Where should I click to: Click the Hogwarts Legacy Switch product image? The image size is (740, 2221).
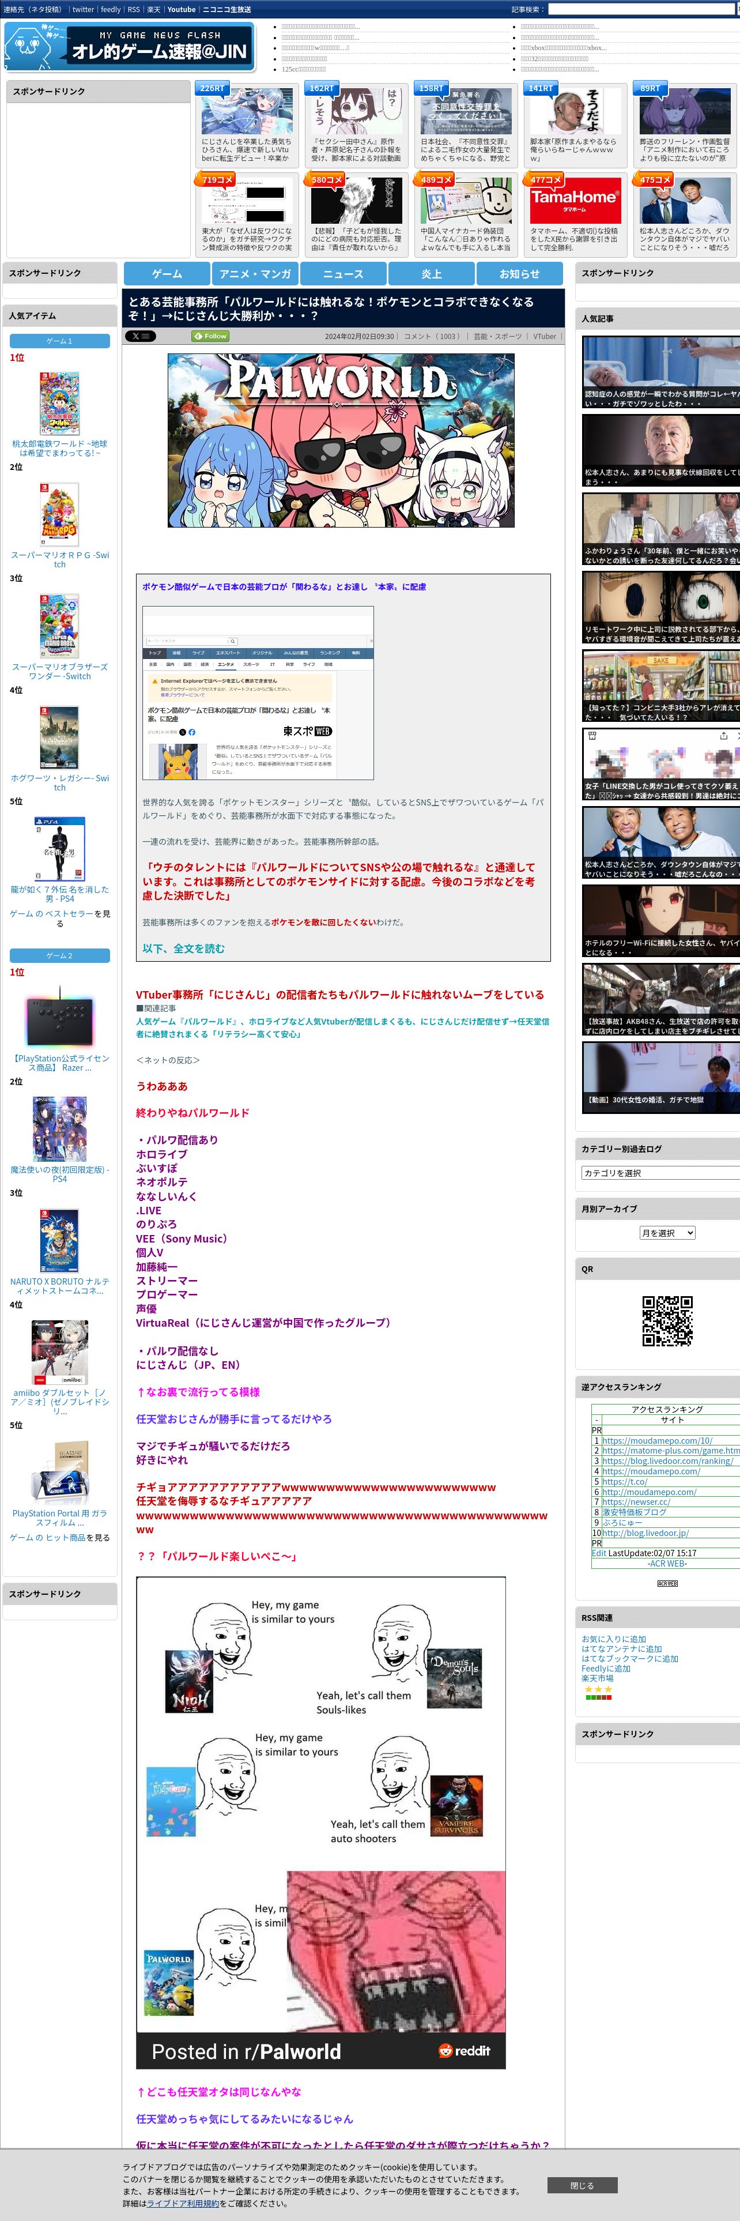tap(59, 737)
